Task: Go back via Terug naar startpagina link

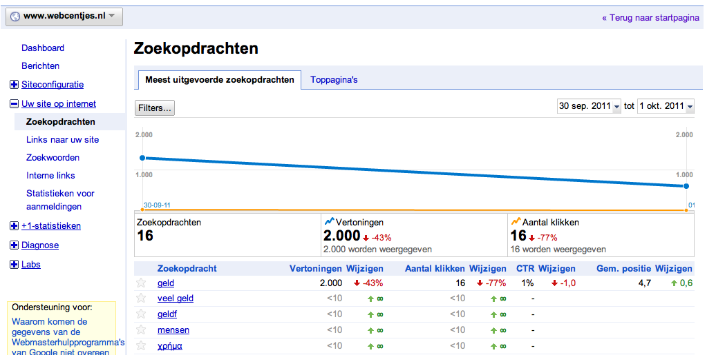Action: tap(650, 17)
